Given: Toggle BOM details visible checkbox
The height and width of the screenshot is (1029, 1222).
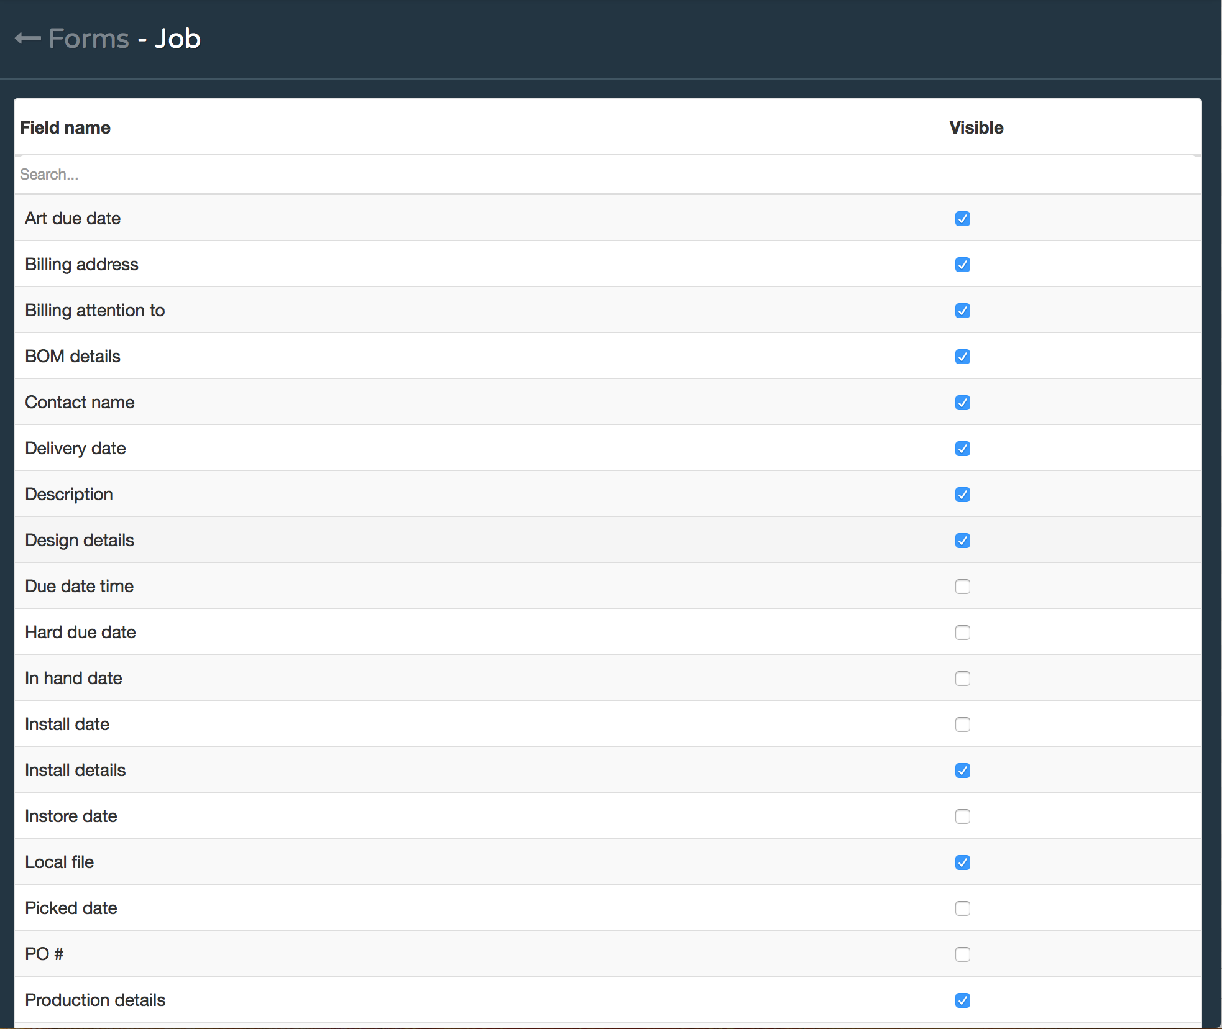Looking at the screenshot, I should point(962,357).
